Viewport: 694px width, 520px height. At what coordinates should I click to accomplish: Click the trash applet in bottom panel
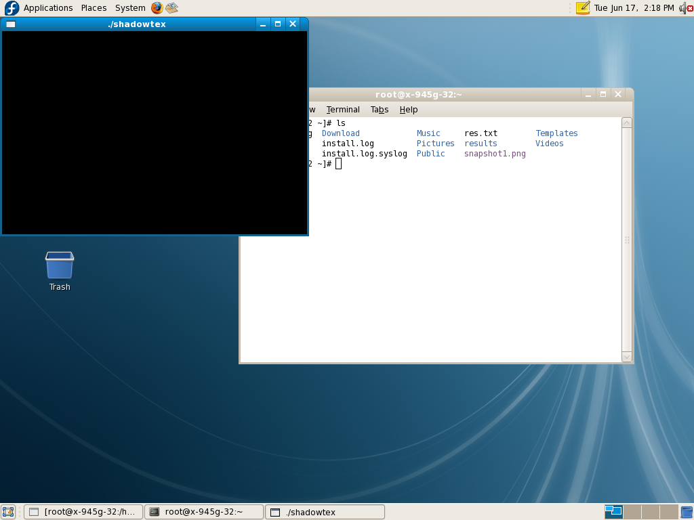click(687, 512)
